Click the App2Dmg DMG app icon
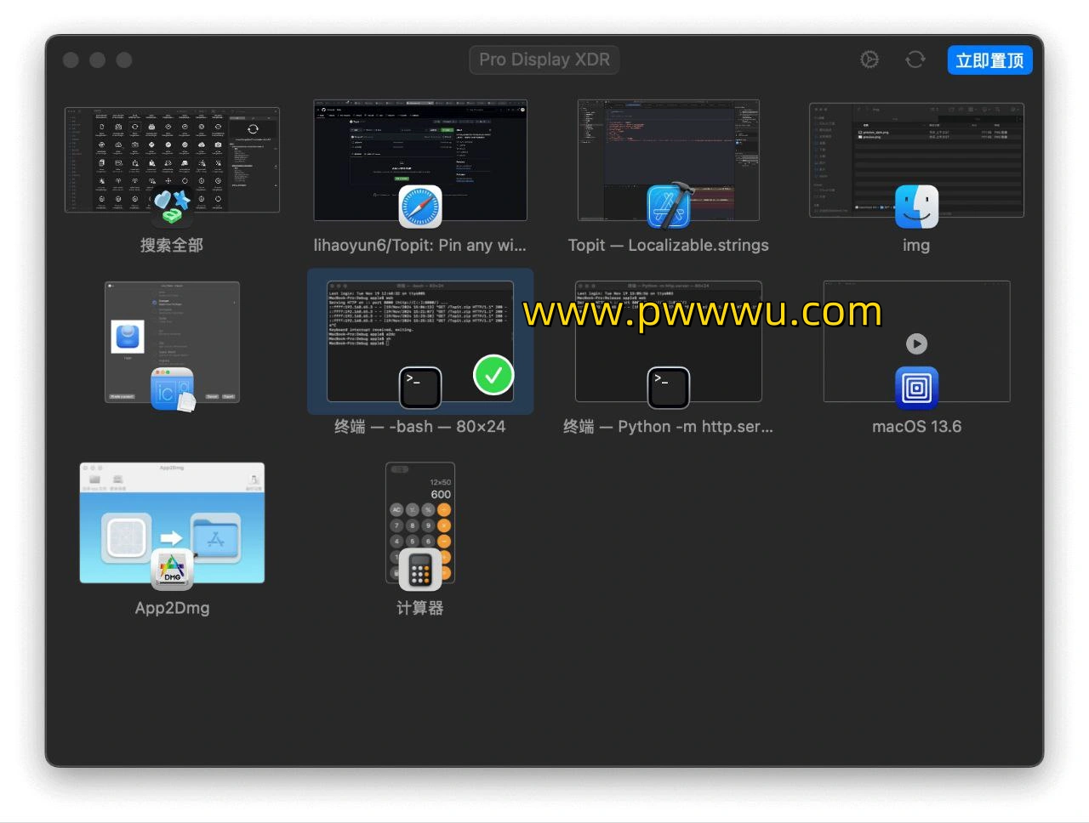The height and width of the screenshot is (823, 1089). click(173, 570)
